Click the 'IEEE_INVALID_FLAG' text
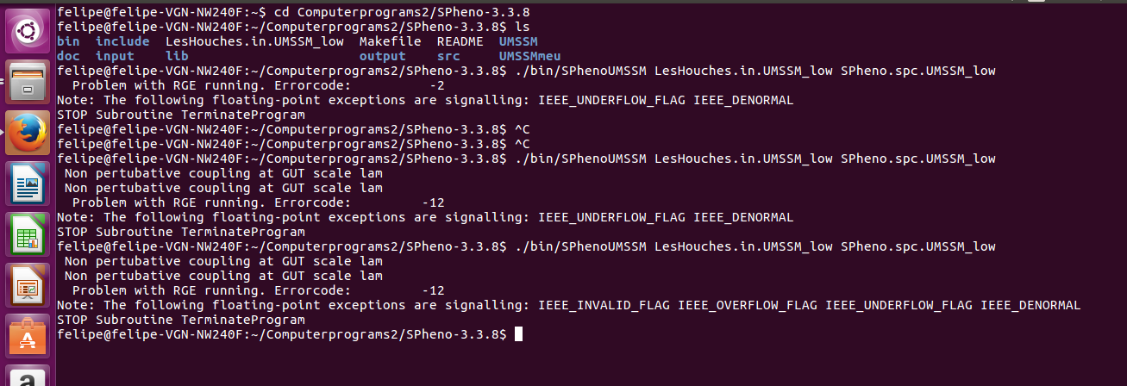The image size is (1127, 386). click(x=604, y=305)
